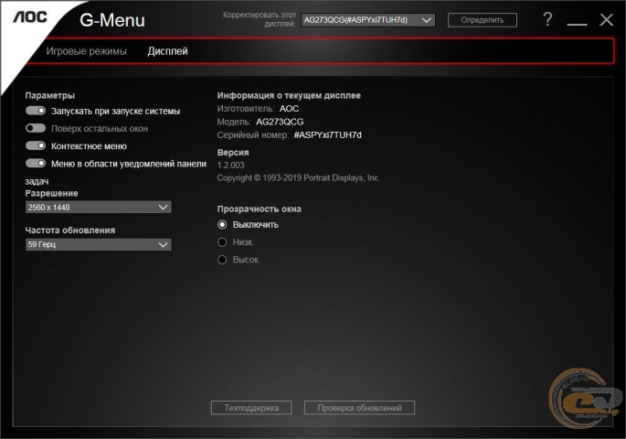Click the model value AG273QCG
This screenshot has width=626, height=439.
[x=280, y=122]
